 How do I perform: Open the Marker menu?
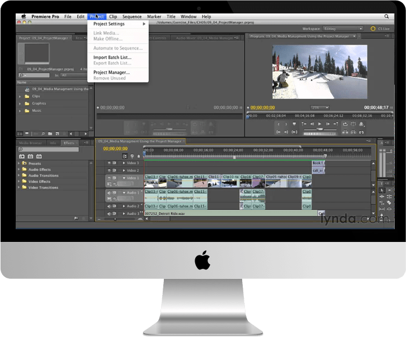pyautogui.click(x=154, y=17)
